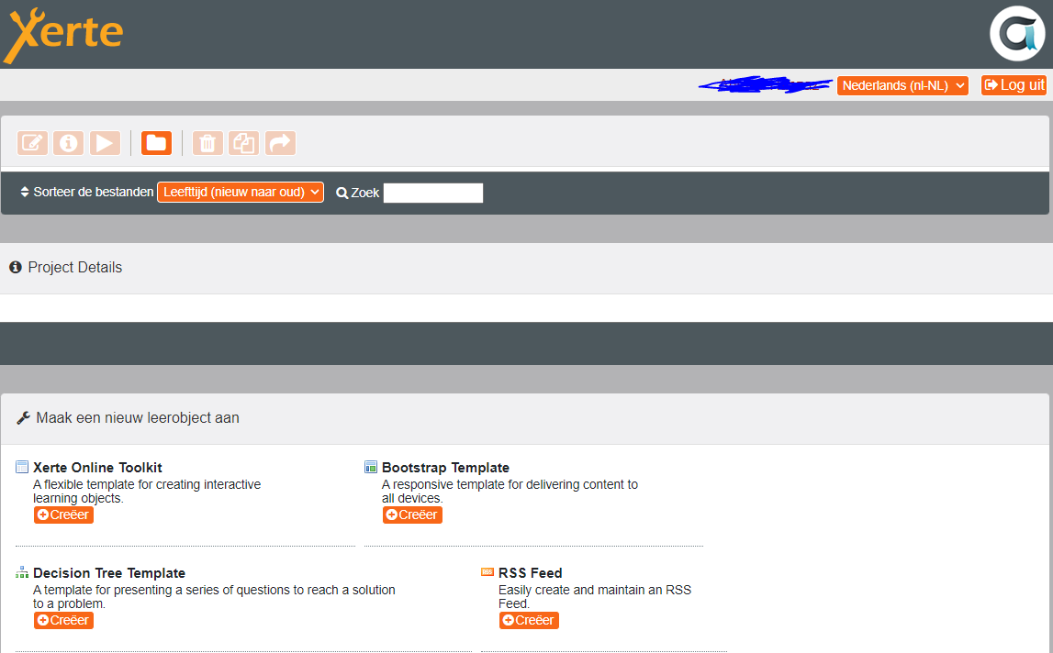The width and height of the screenshot is (1053, 653).
Task: Create a new RSS Feed project
Action: point(529,620)
